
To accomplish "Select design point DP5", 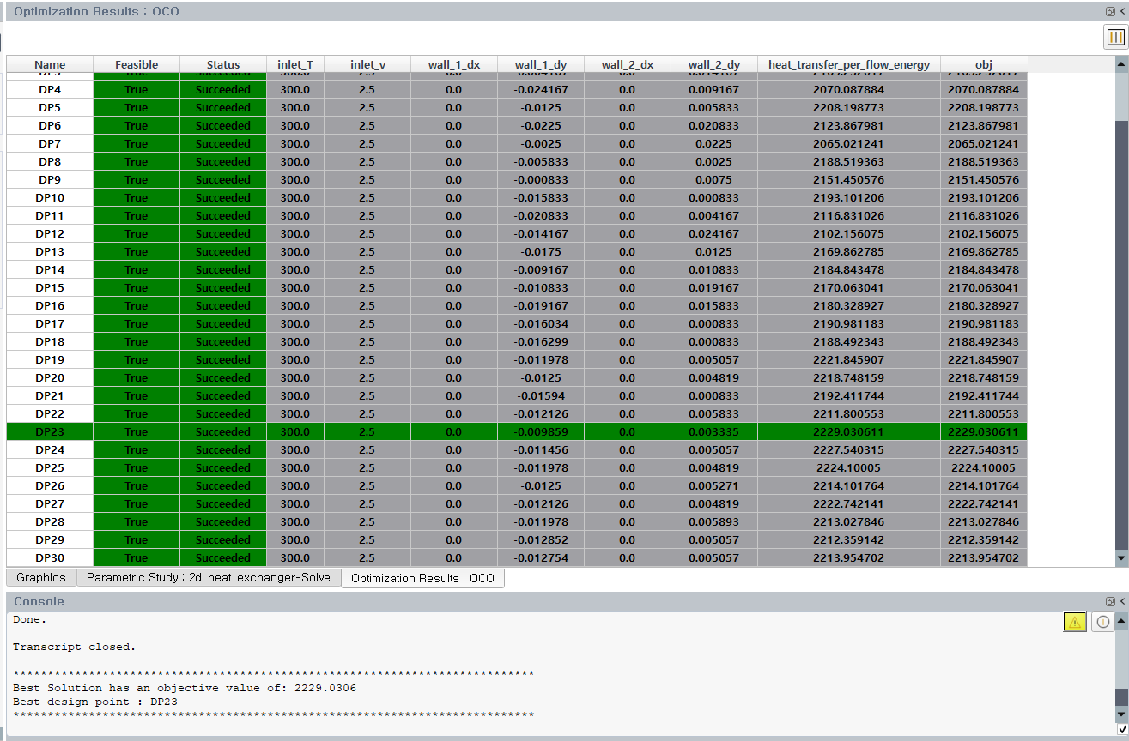I will (x=50, y=107).
